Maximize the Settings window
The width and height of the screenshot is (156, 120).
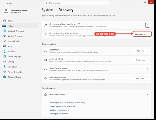click(x=145, y=2)
